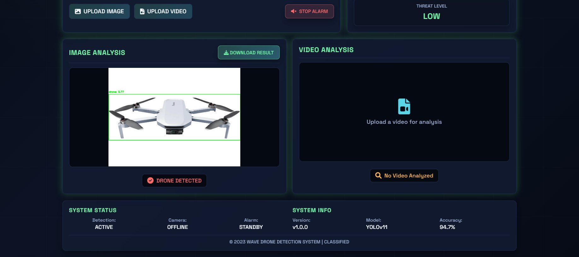Screen dimensions: 579x257
Task: Click the copyright footer text
Action: point(289,242)
